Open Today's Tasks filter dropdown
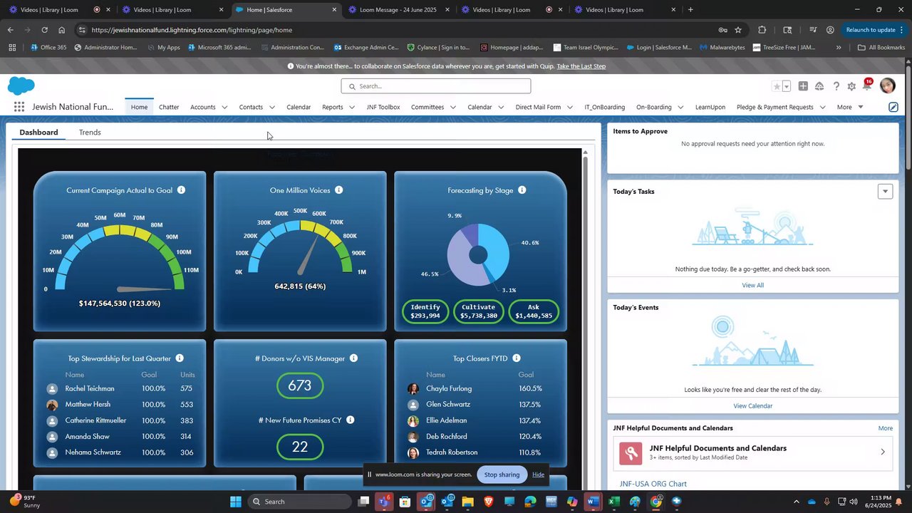The image size is (912, 513). click(886, 192)
